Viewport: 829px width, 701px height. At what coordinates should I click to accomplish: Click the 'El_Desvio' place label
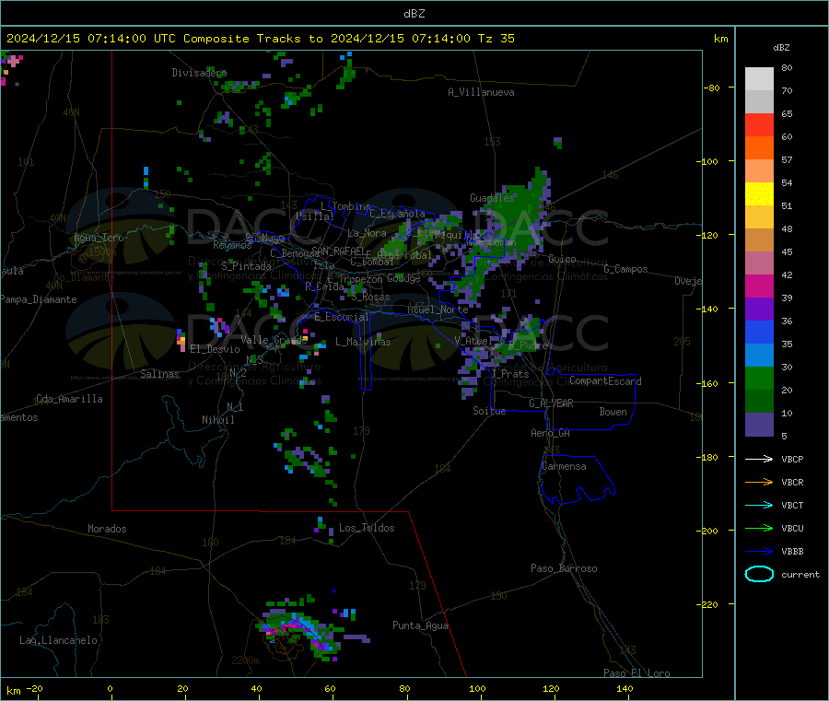click(215, 349)
